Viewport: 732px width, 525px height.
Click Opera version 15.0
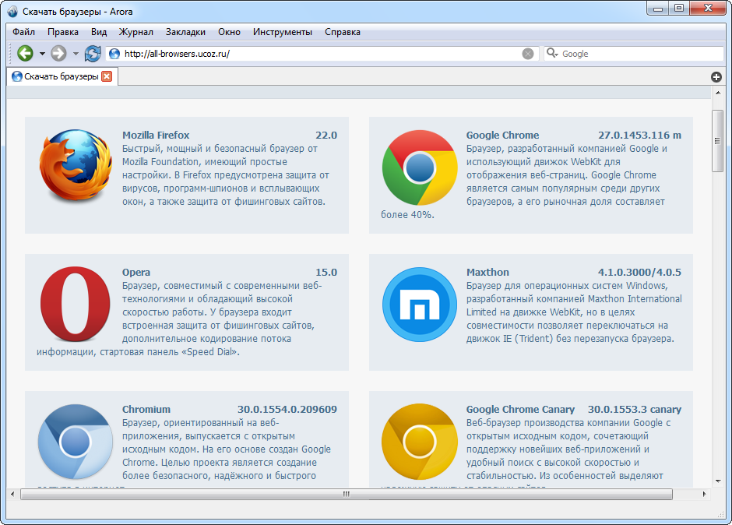pos(326,273)
